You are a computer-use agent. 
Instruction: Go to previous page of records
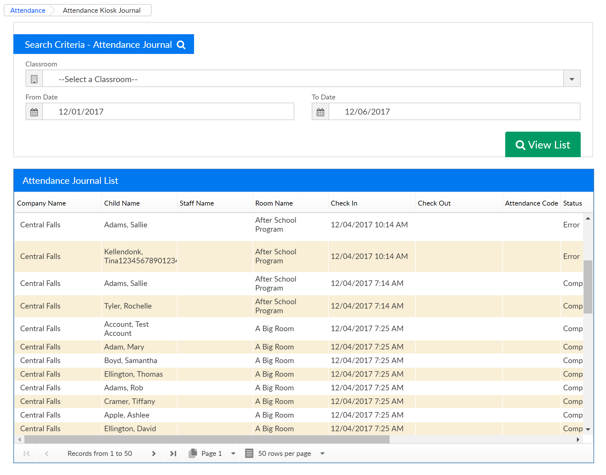pyautogui.click(x=46, y=454)
